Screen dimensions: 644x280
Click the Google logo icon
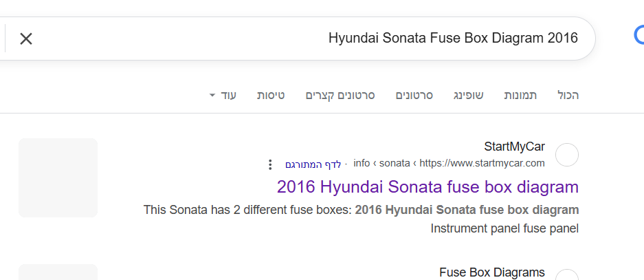(x=639, y=35)
